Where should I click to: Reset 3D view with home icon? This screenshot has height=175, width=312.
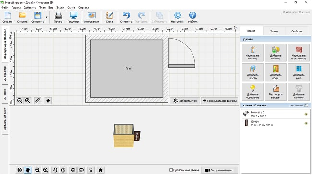[x=101, y=170]
